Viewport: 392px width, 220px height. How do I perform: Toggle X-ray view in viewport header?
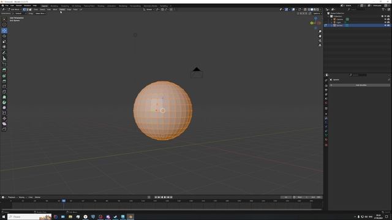pos(305,10)
